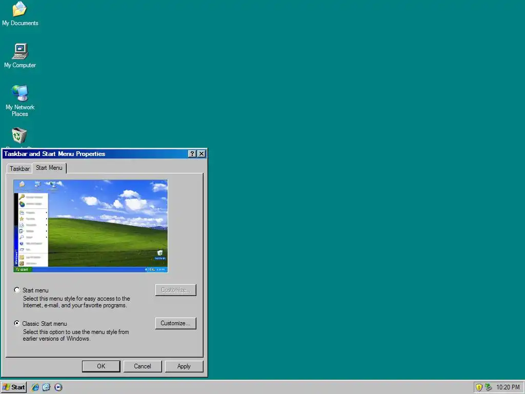Select the Start Menu tab
Screen dimensions: 525x394
49,168
